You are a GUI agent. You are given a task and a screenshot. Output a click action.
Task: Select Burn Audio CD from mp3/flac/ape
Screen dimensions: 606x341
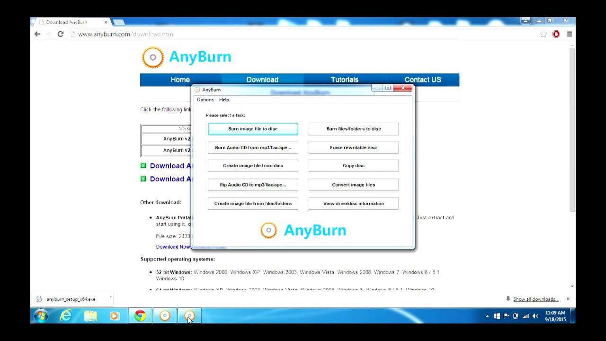click(x=253, y=148)
